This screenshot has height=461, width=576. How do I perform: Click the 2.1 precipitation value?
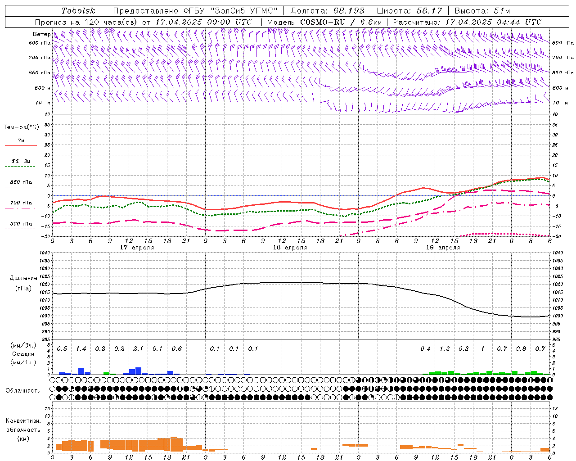coord(138,349)
